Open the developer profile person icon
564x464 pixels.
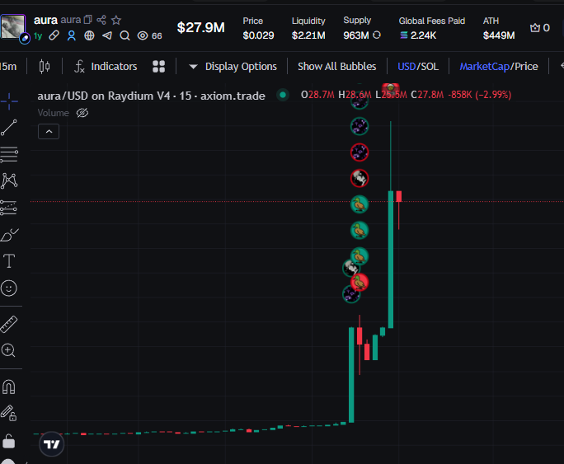[x=72, y=35]
